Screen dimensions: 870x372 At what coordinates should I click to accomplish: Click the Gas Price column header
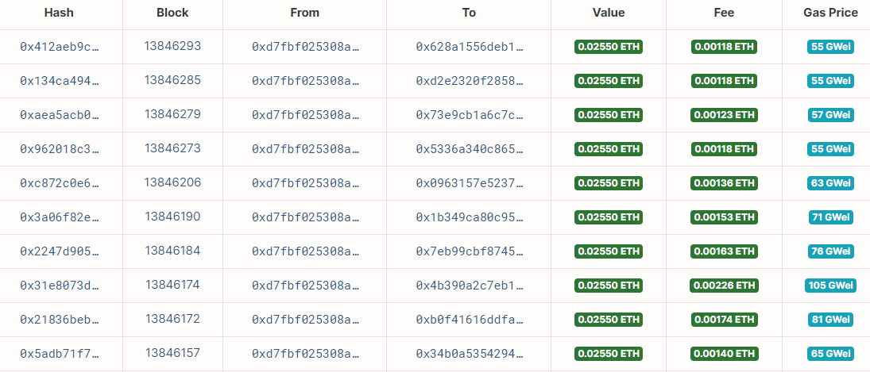[830, 13]
